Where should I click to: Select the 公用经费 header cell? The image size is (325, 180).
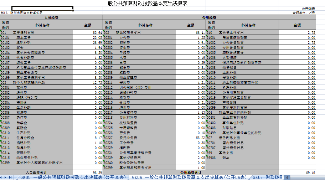pyautogui.click(x=209, y=17)
